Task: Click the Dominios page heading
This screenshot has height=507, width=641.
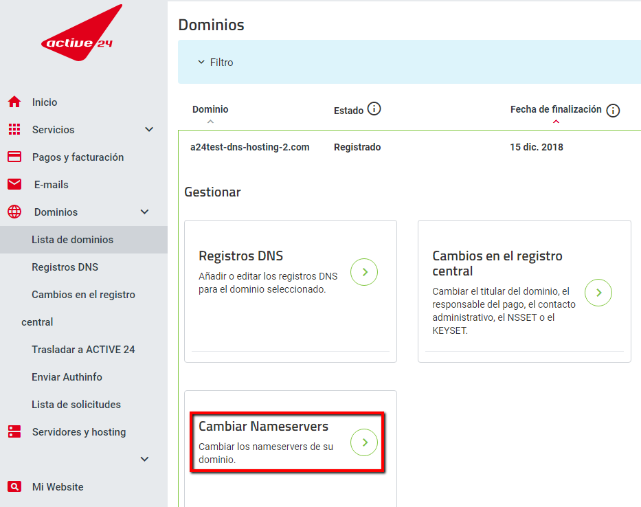Action: [x=212, y=25]
